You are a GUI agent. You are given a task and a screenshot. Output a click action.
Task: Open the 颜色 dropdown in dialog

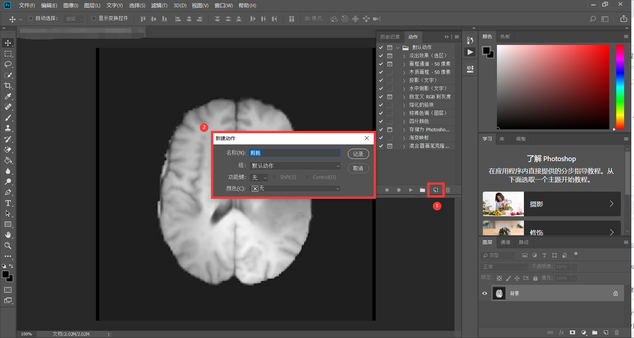(295, 189)
